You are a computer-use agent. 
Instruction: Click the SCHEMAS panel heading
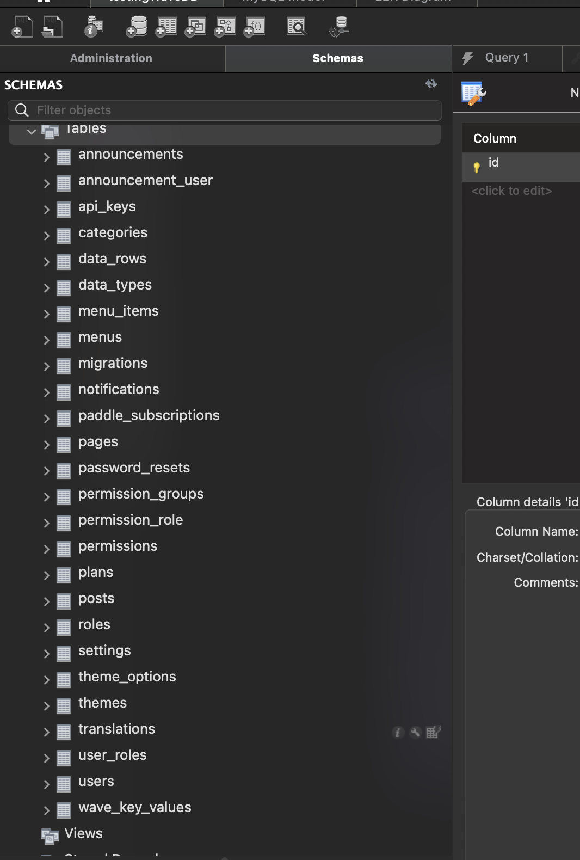33,85
